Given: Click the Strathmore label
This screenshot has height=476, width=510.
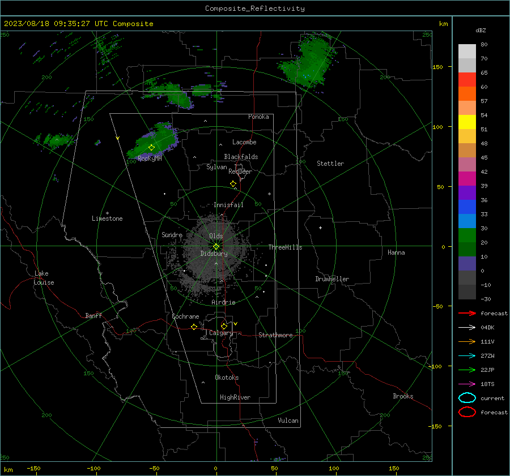Looking at the screenshot, I should click(x=275, y=335).
